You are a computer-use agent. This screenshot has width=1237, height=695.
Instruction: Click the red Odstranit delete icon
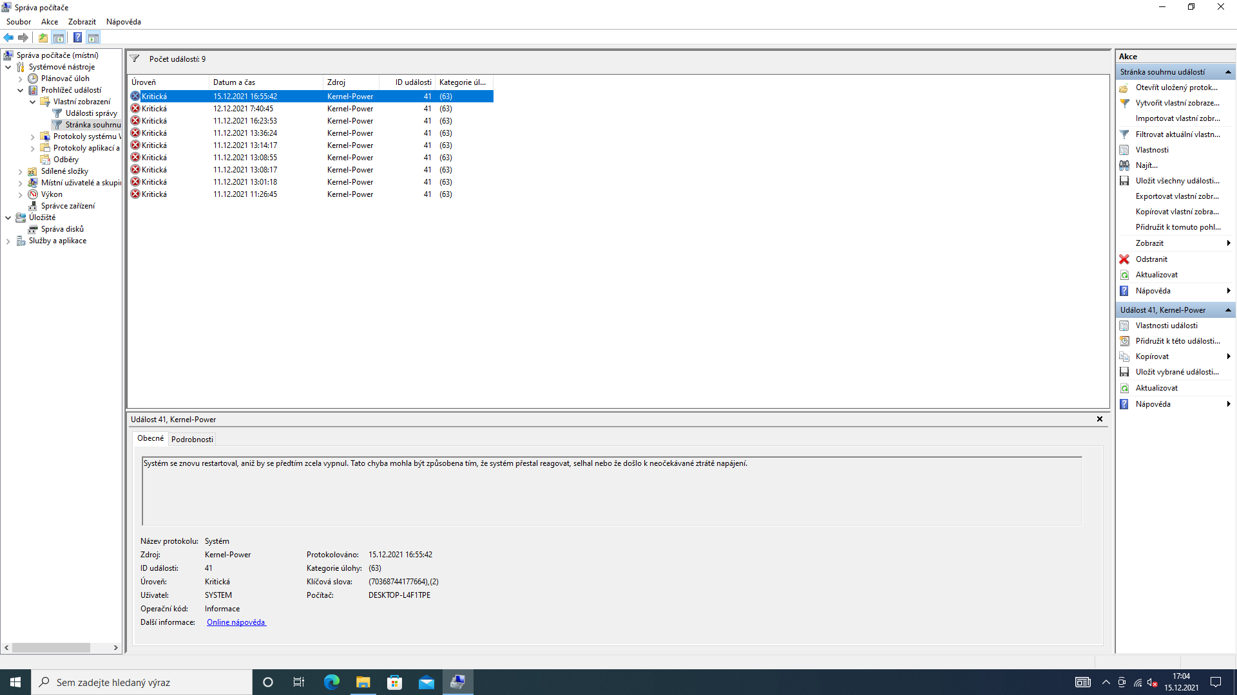[1124, 259]
